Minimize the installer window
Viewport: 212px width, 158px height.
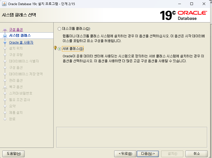[180, 4]
